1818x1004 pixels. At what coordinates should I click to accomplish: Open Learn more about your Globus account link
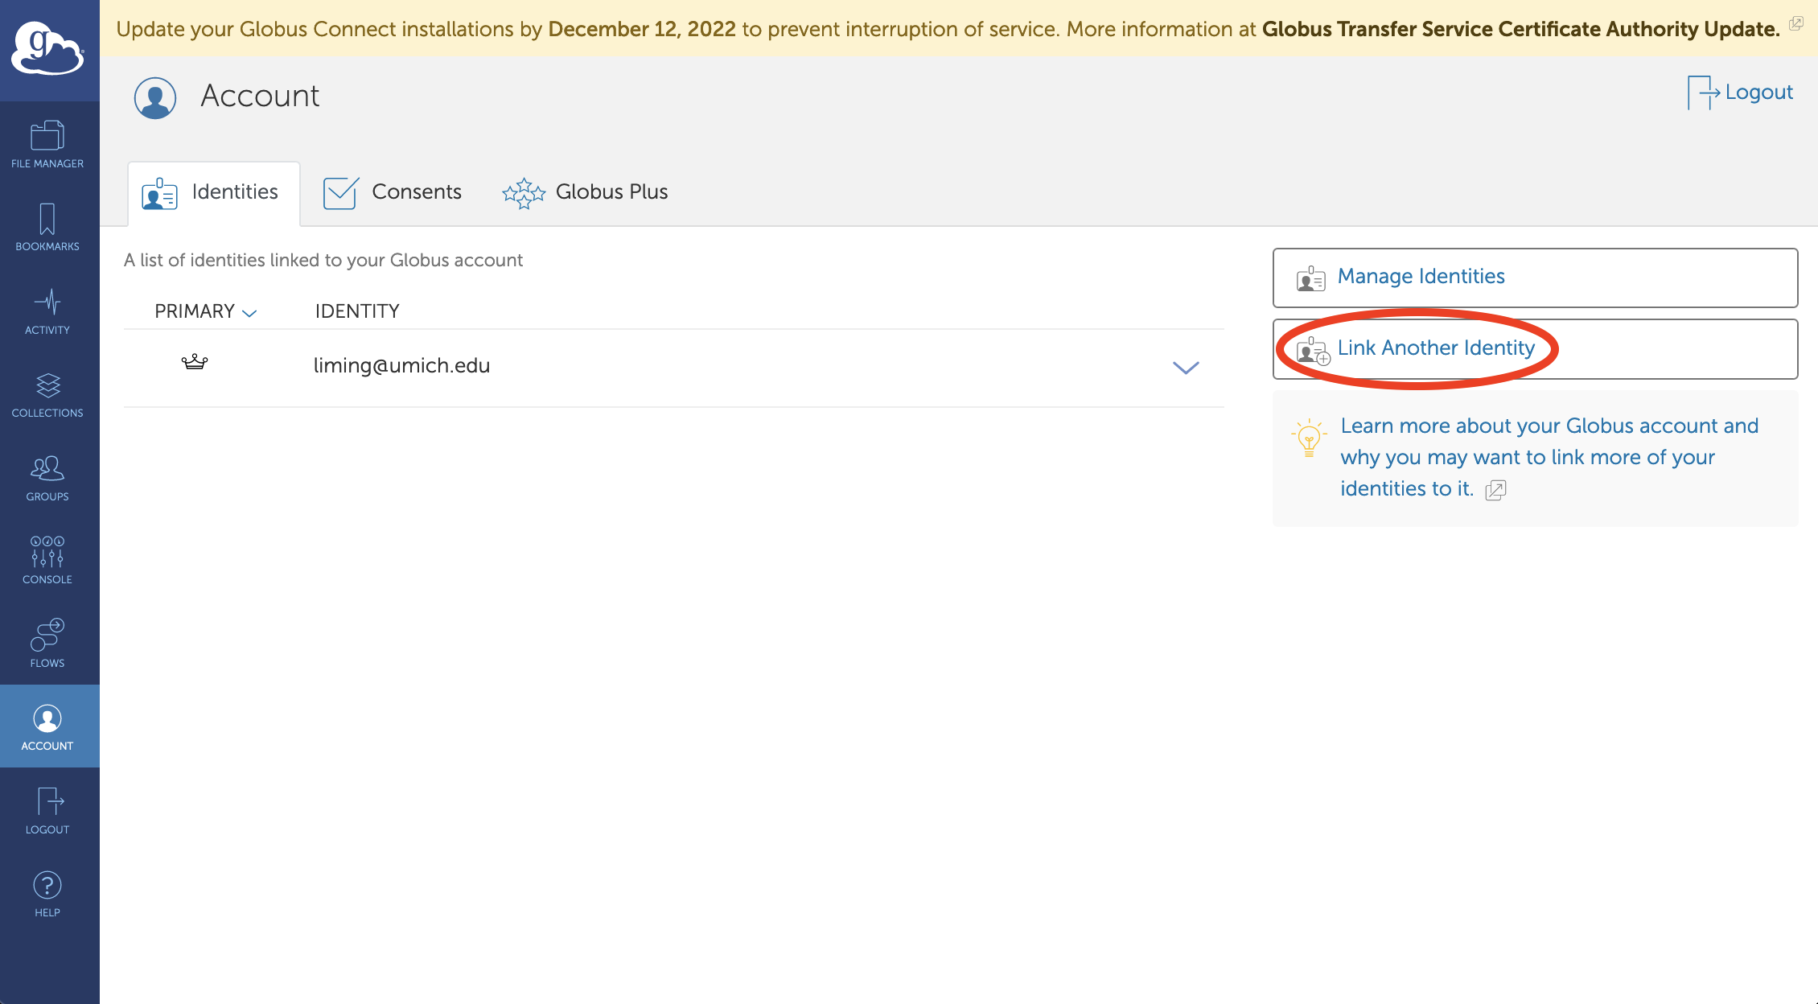point(1549,457)
